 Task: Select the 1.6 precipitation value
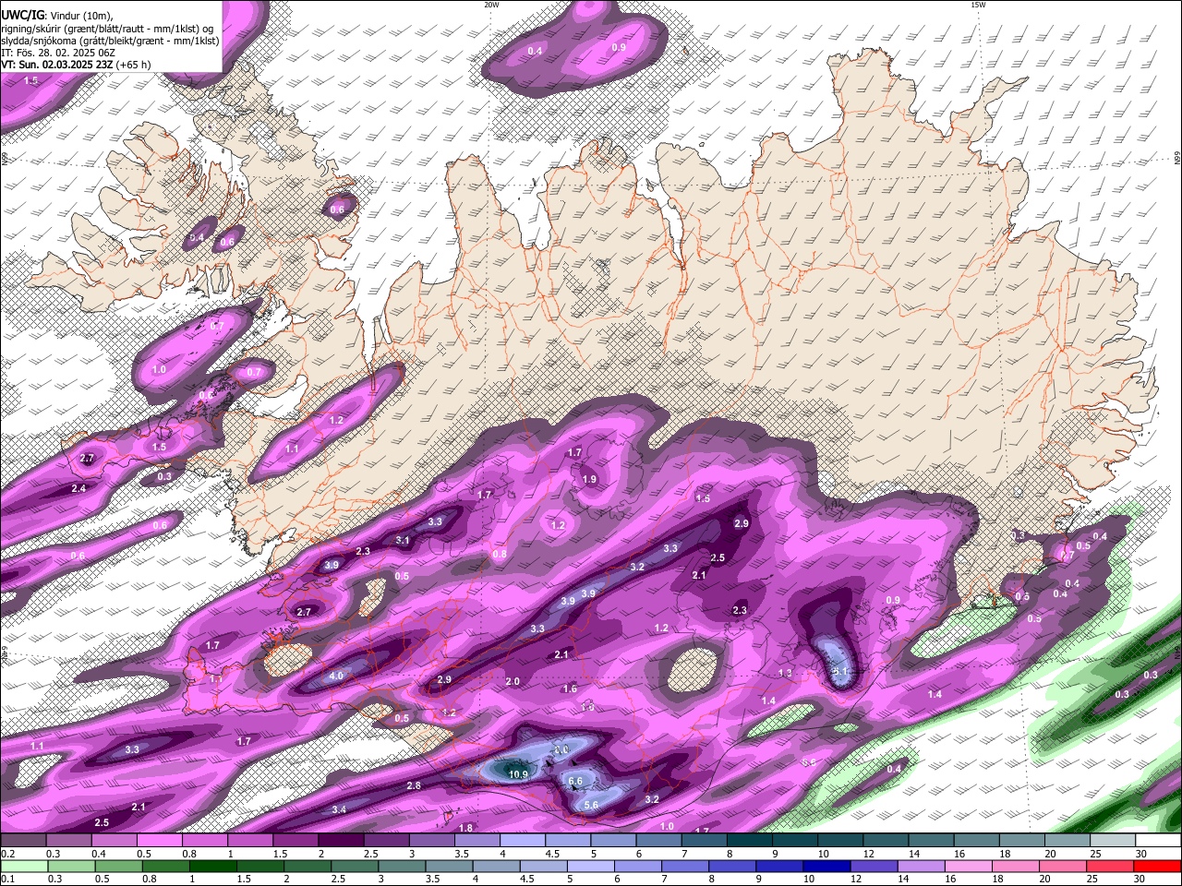(570, 688)
